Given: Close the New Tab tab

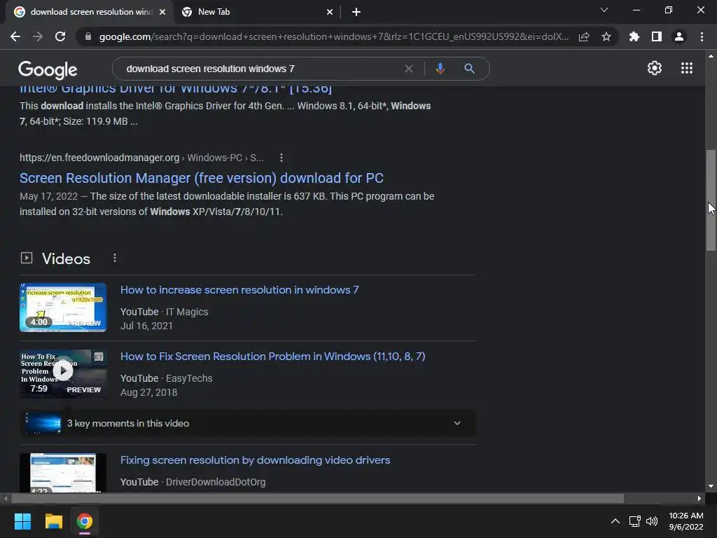Looking at the screenshot, I should click(x=330, y=12).
